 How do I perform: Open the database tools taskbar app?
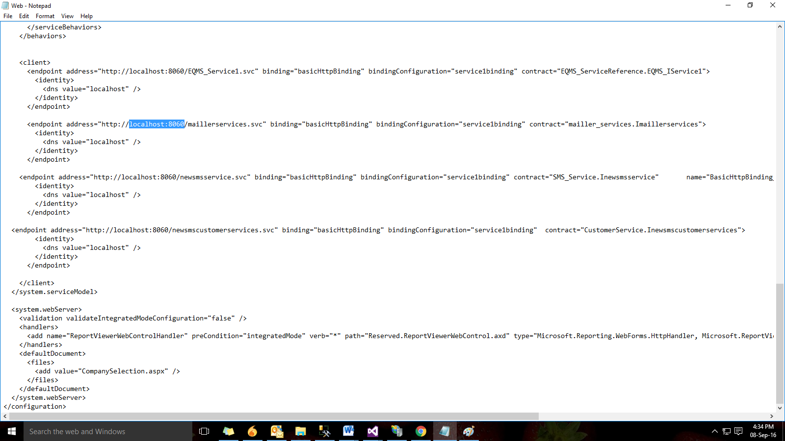(325, 431)
